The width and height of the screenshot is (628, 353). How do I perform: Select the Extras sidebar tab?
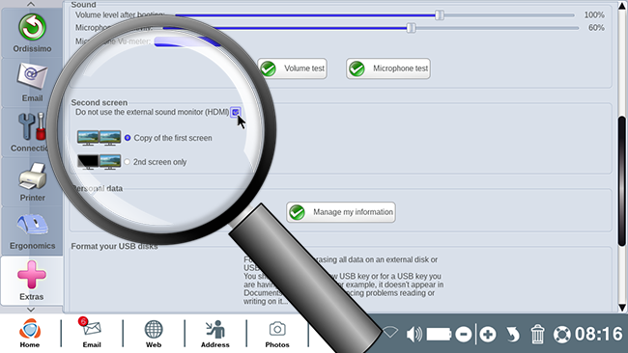tap(32, 281)
